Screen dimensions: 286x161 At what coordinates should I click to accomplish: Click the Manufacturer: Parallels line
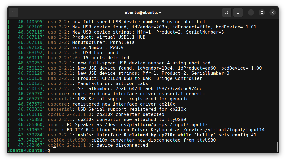click(x=71, y=42)
